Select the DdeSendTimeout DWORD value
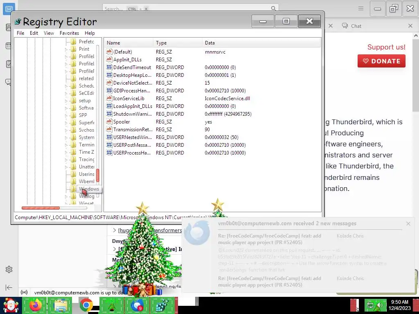This screenshot has height=314, width=419. pos(132,67)
